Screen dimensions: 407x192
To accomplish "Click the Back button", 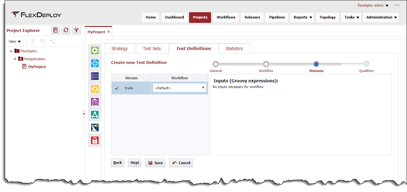I will [x=117, y=163].
